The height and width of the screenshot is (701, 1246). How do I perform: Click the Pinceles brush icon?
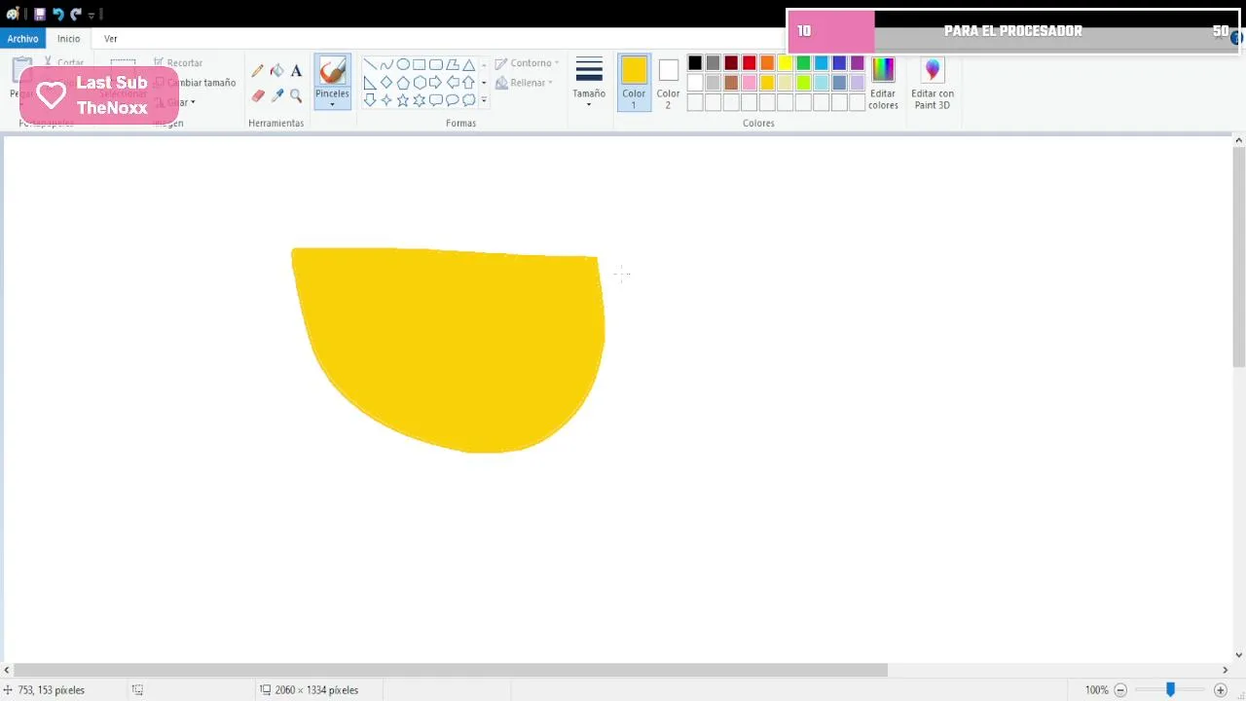(x=332, y=70)
